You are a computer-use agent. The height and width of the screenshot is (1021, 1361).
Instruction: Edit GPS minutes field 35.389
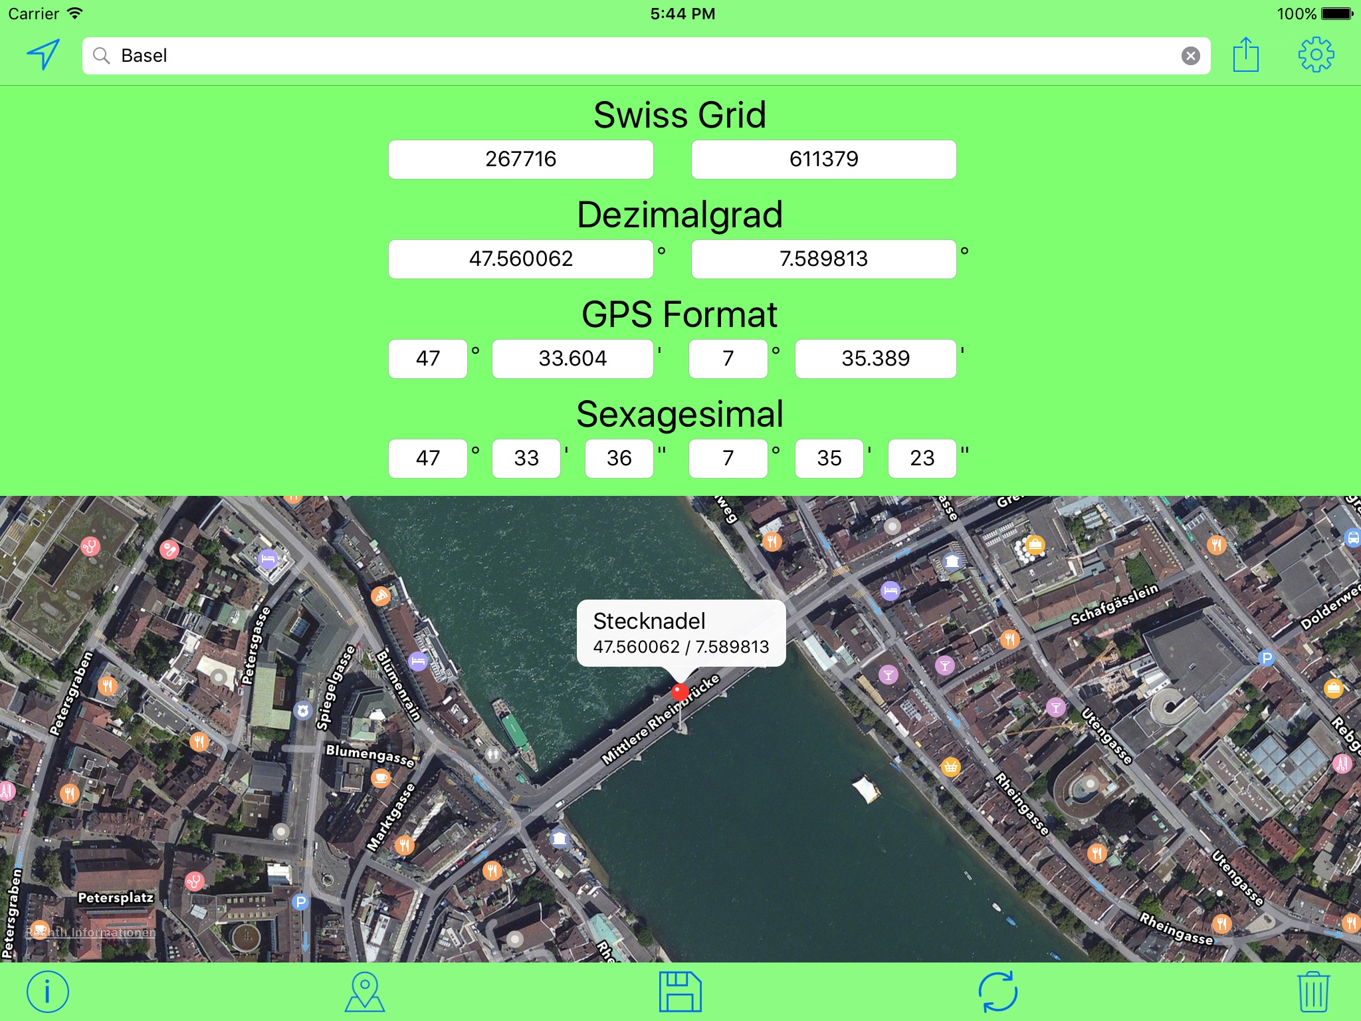point(875,359)
